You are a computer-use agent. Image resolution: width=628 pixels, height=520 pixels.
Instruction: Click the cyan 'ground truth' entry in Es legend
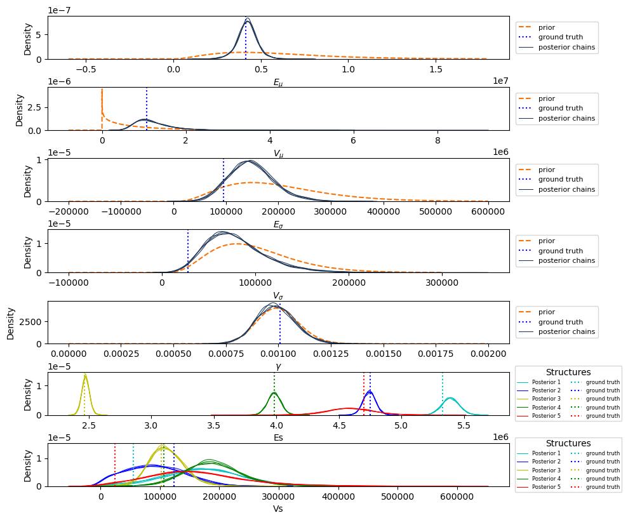click(x=603, y=382)
